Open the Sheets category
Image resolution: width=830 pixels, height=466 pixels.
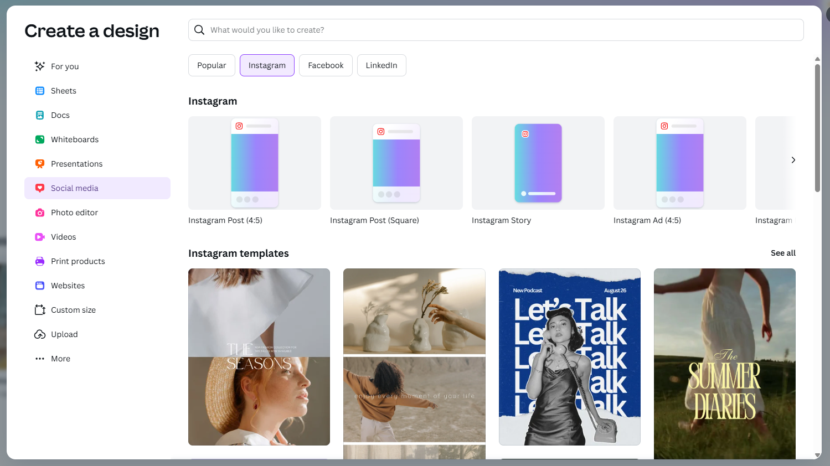point(97,91)
